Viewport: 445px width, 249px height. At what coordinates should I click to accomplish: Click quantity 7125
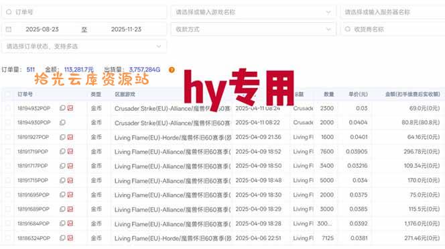(x=328, y=238)
